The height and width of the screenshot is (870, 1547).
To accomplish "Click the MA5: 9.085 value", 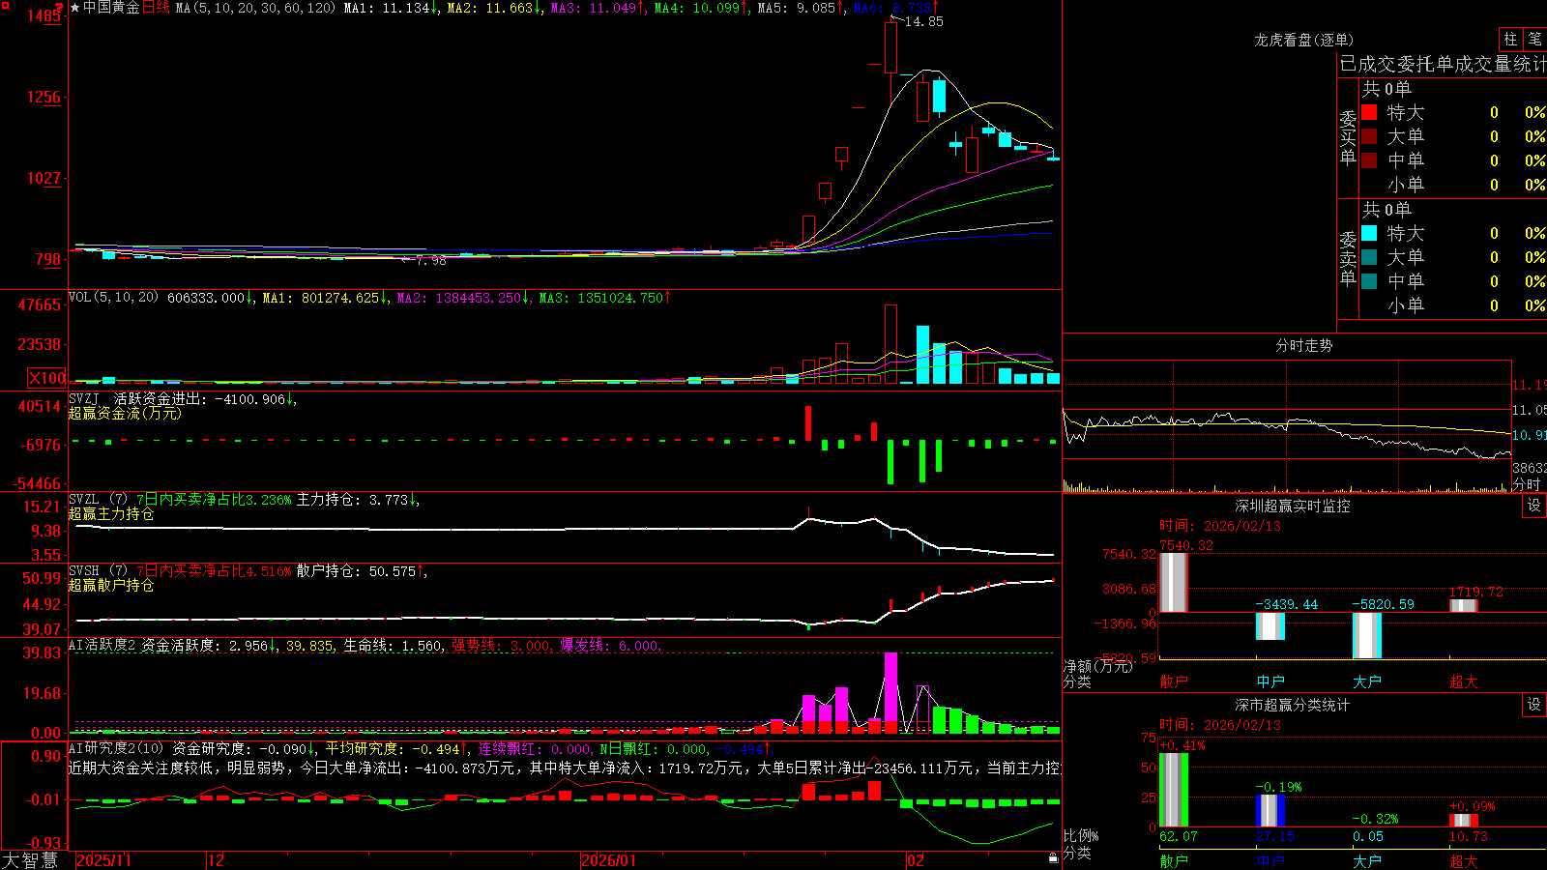I will [x=801, y=8].
